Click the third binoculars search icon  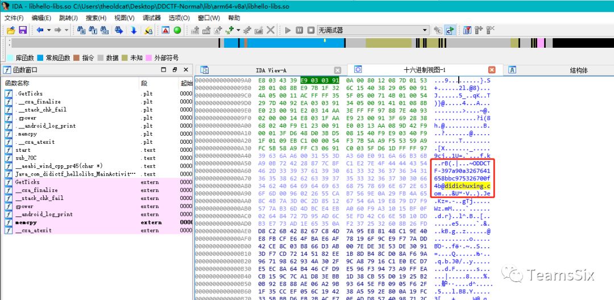[x=104, y=30]
